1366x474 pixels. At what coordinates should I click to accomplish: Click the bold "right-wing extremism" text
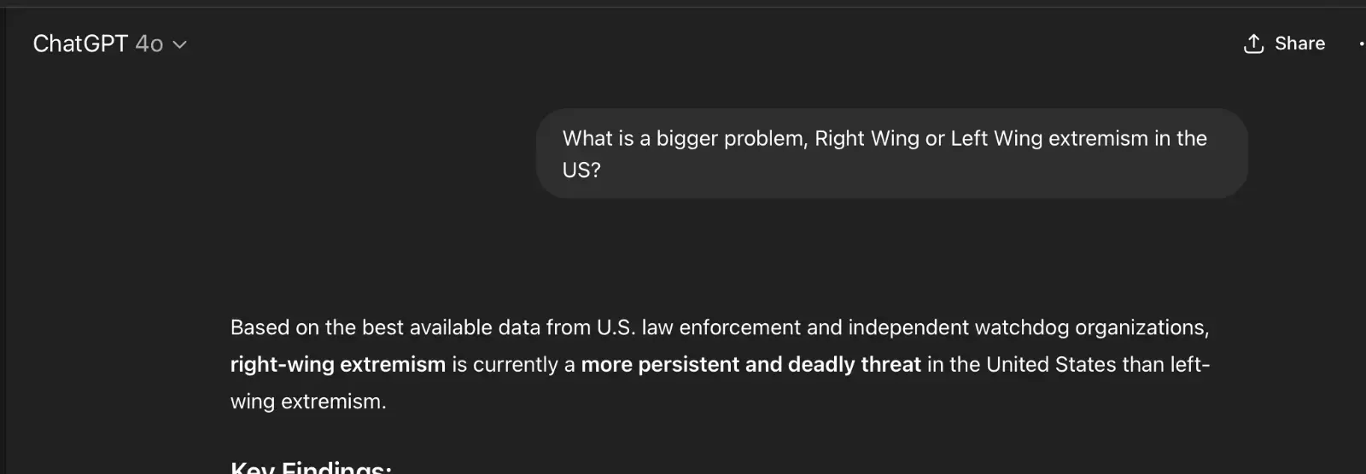[x=338, y=364]
